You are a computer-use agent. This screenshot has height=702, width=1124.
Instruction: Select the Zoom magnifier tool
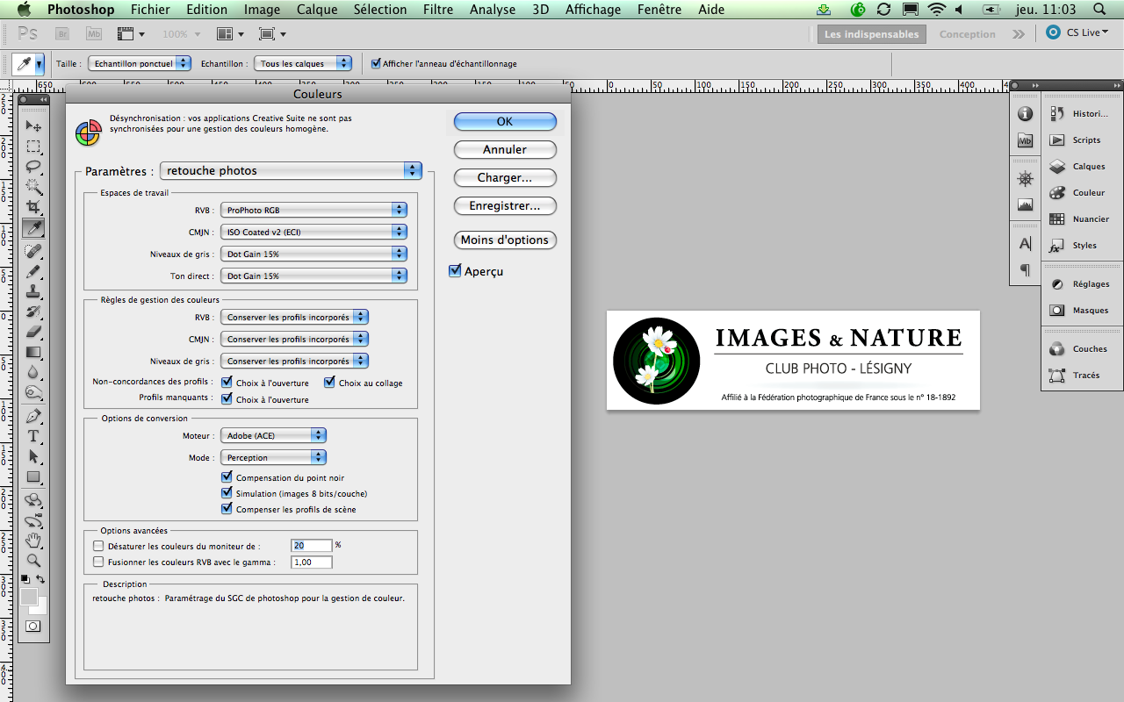point(33,560)
